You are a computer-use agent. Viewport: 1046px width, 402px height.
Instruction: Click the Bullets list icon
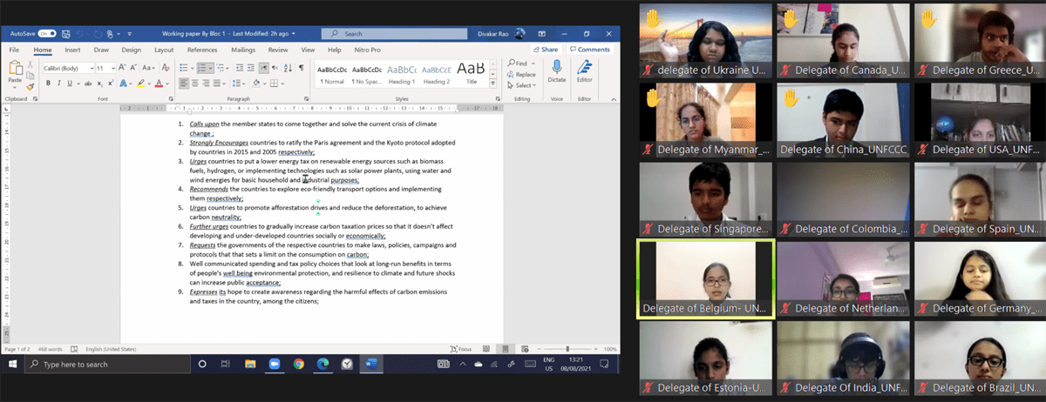[x=183, y=68]
